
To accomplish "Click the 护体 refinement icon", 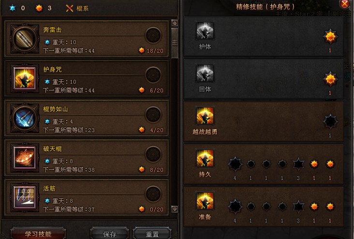I will coord(205,31).
